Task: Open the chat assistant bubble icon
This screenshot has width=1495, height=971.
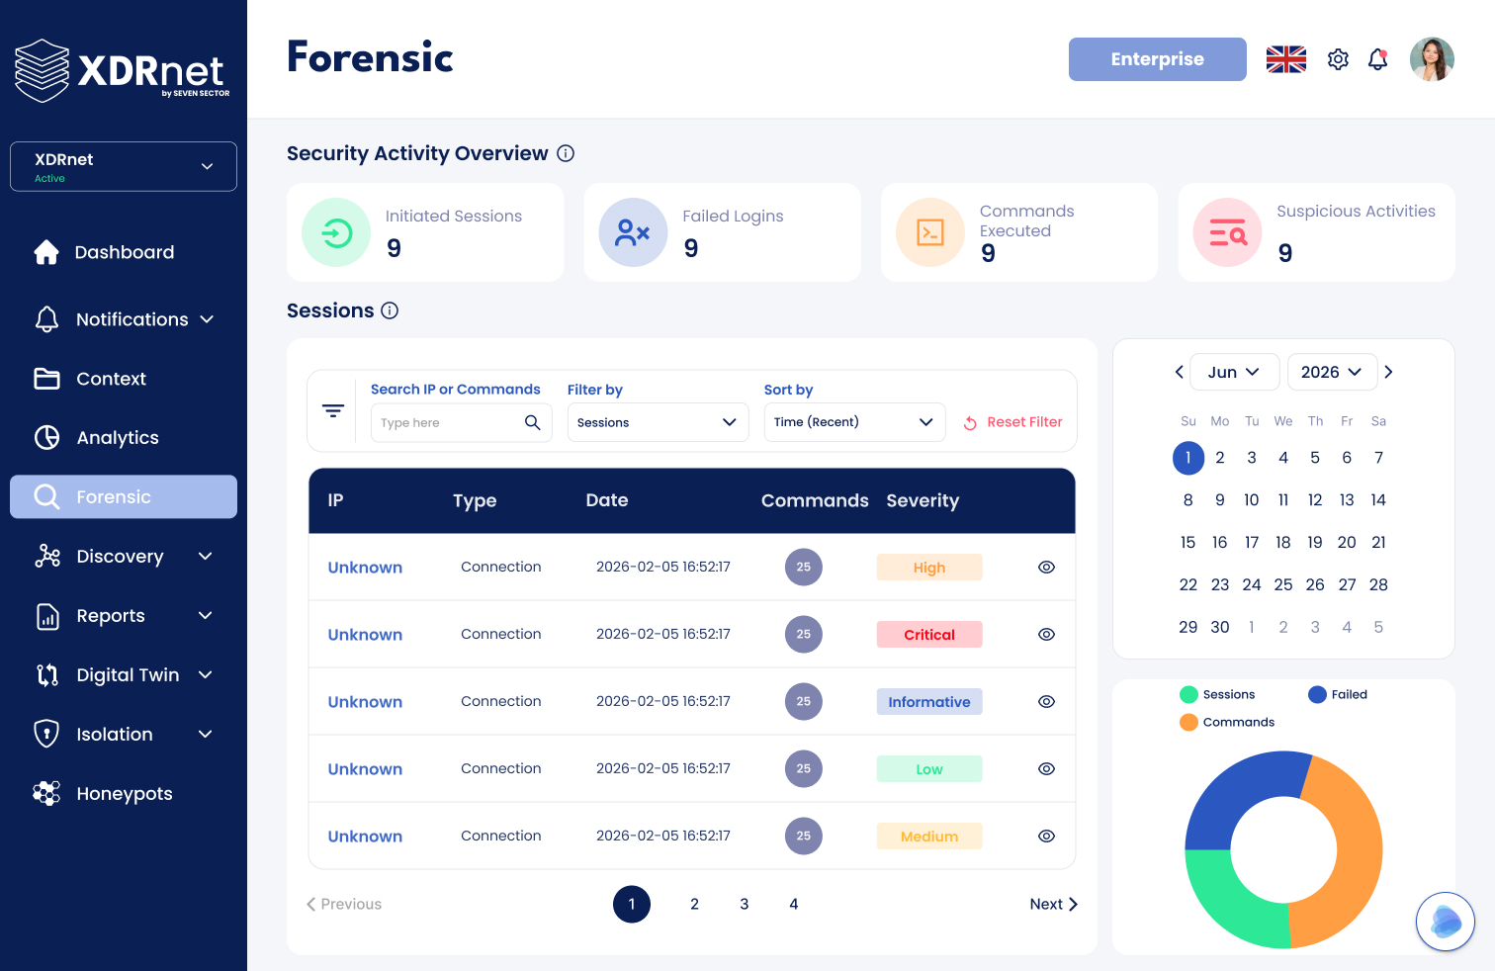Action: click(1445, 922)
